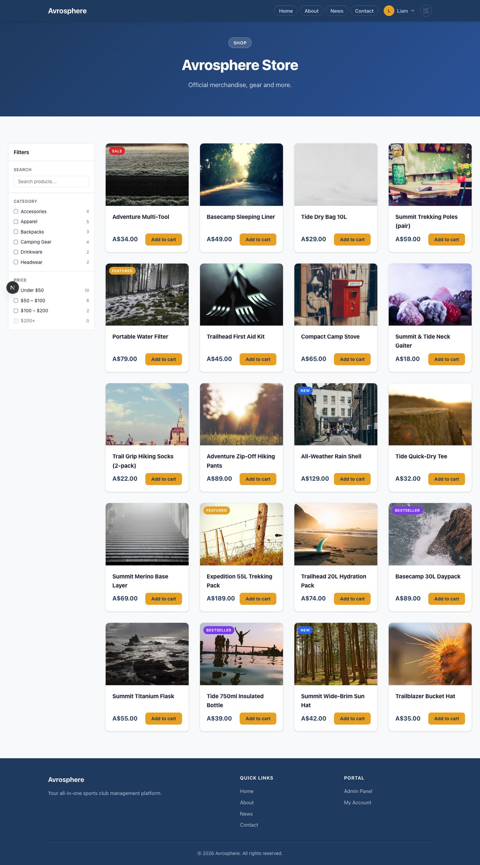The height and width of the screenshot is (865, 480).
Task: Select the Drinkware checkbox
Action: 16,252
